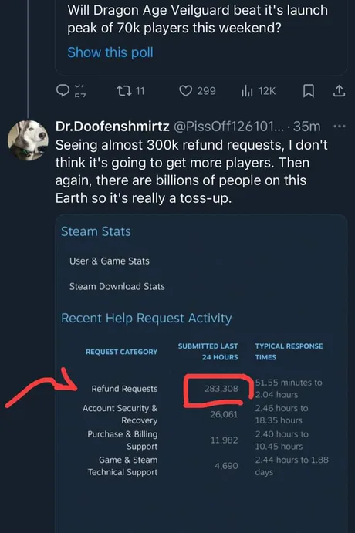This screenshot has width=355, height=533.
Task: Select the Steam Stats heading
Action: 96,231
